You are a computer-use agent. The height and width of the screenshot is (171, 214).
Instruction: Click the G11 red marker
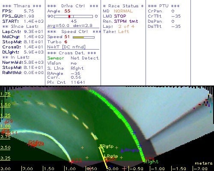click(12, 133)
